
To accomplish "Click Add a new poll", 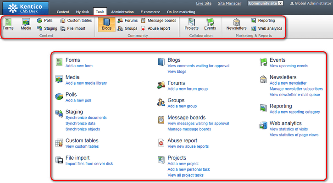I will coord(78,100).
